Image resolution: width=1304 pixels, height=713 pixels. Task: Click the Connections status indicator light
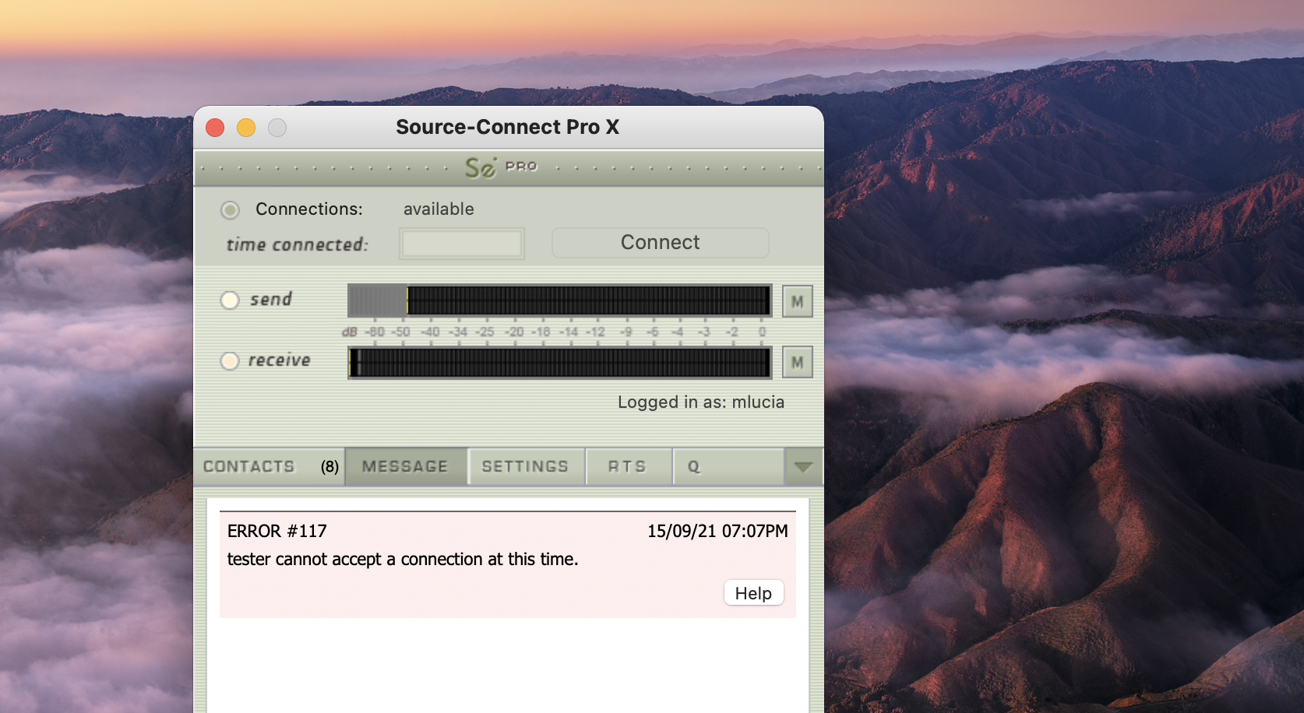(x=230, y=209)
